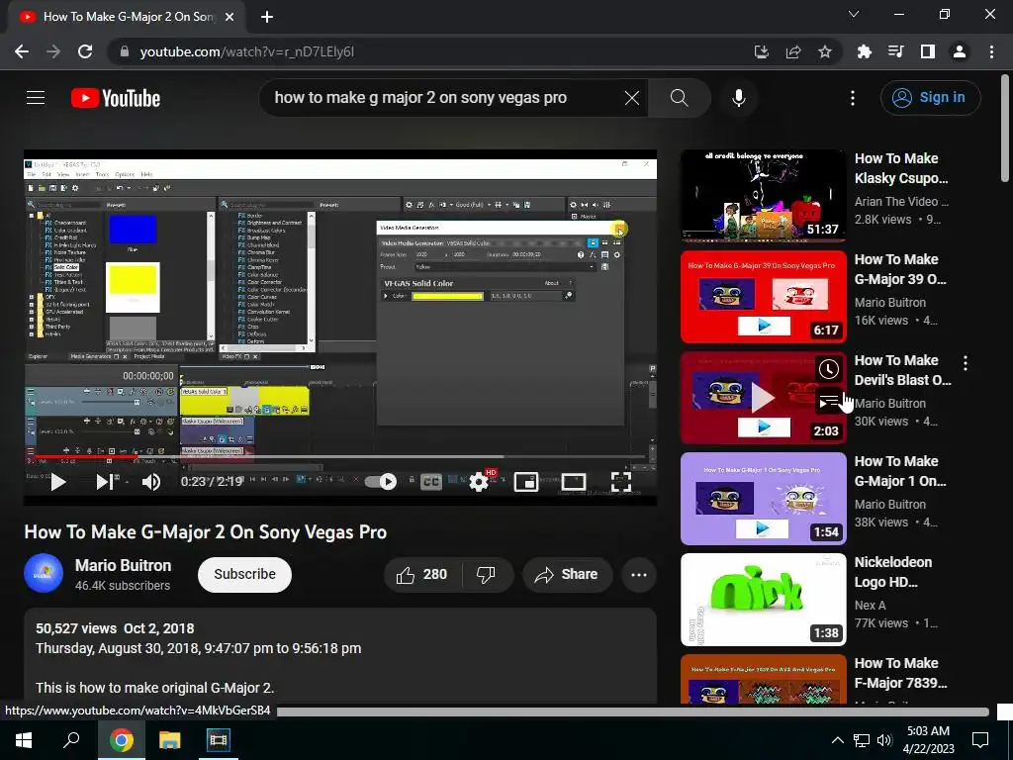
Task: Open the Chrome profile icon
Action: 960,51
